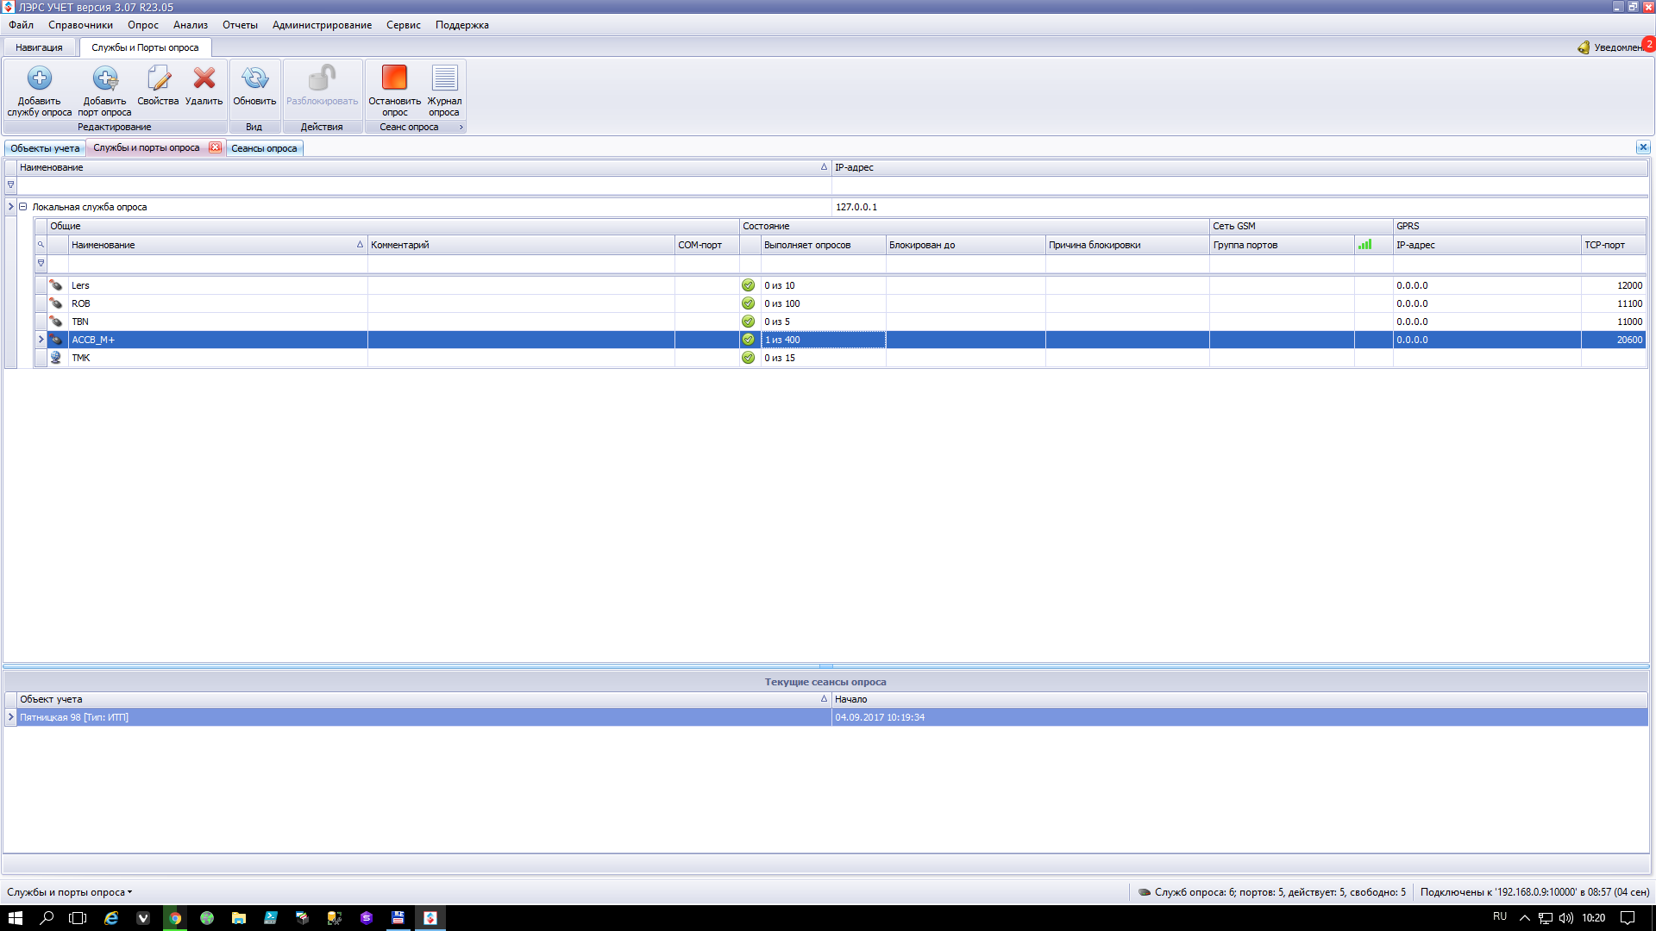
Task: Click the Разблокировать padlock icon
Action: (x=322, y=78)
